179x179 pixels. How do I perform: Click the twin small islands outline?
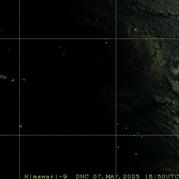click(x=24, y=80)
